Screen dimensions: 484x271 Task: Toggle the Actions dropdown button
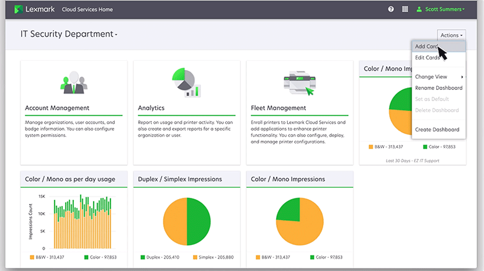[x=450, y=35]
